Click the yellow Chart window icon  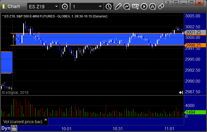coord(4,6)
